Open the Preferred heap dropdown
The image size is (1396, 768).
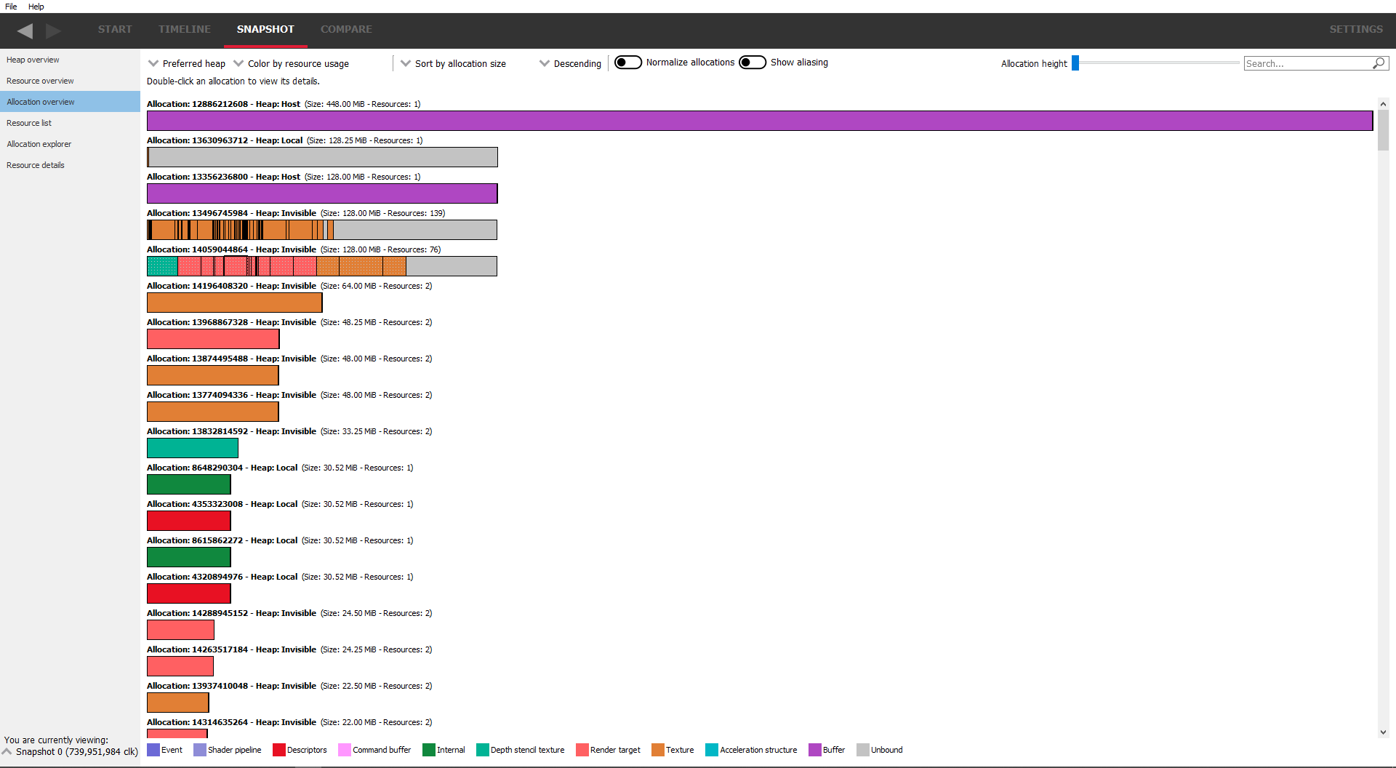pyautogui.click(x=186, y=63)
